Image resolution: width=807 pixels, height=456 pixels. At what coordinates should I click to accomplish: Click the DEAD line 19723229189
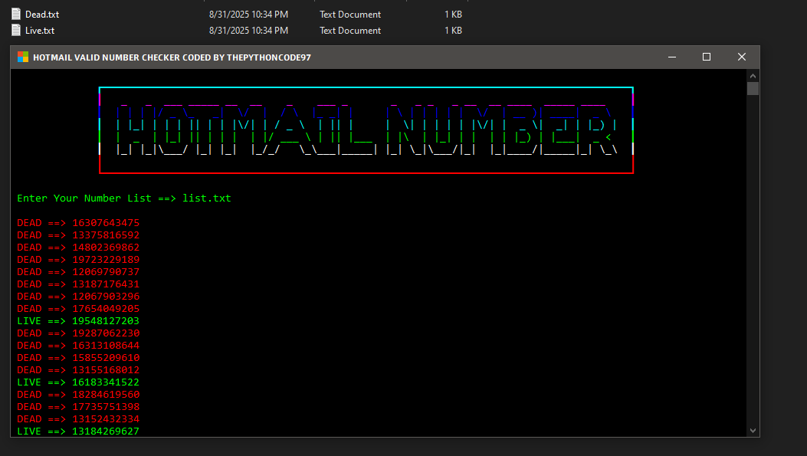click(78, 260)
